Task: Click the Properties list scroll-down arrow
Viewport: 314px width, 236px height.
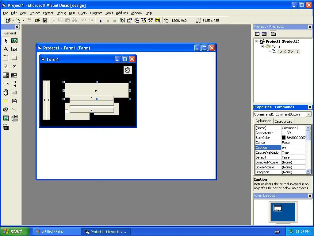Action: point(308,171)
